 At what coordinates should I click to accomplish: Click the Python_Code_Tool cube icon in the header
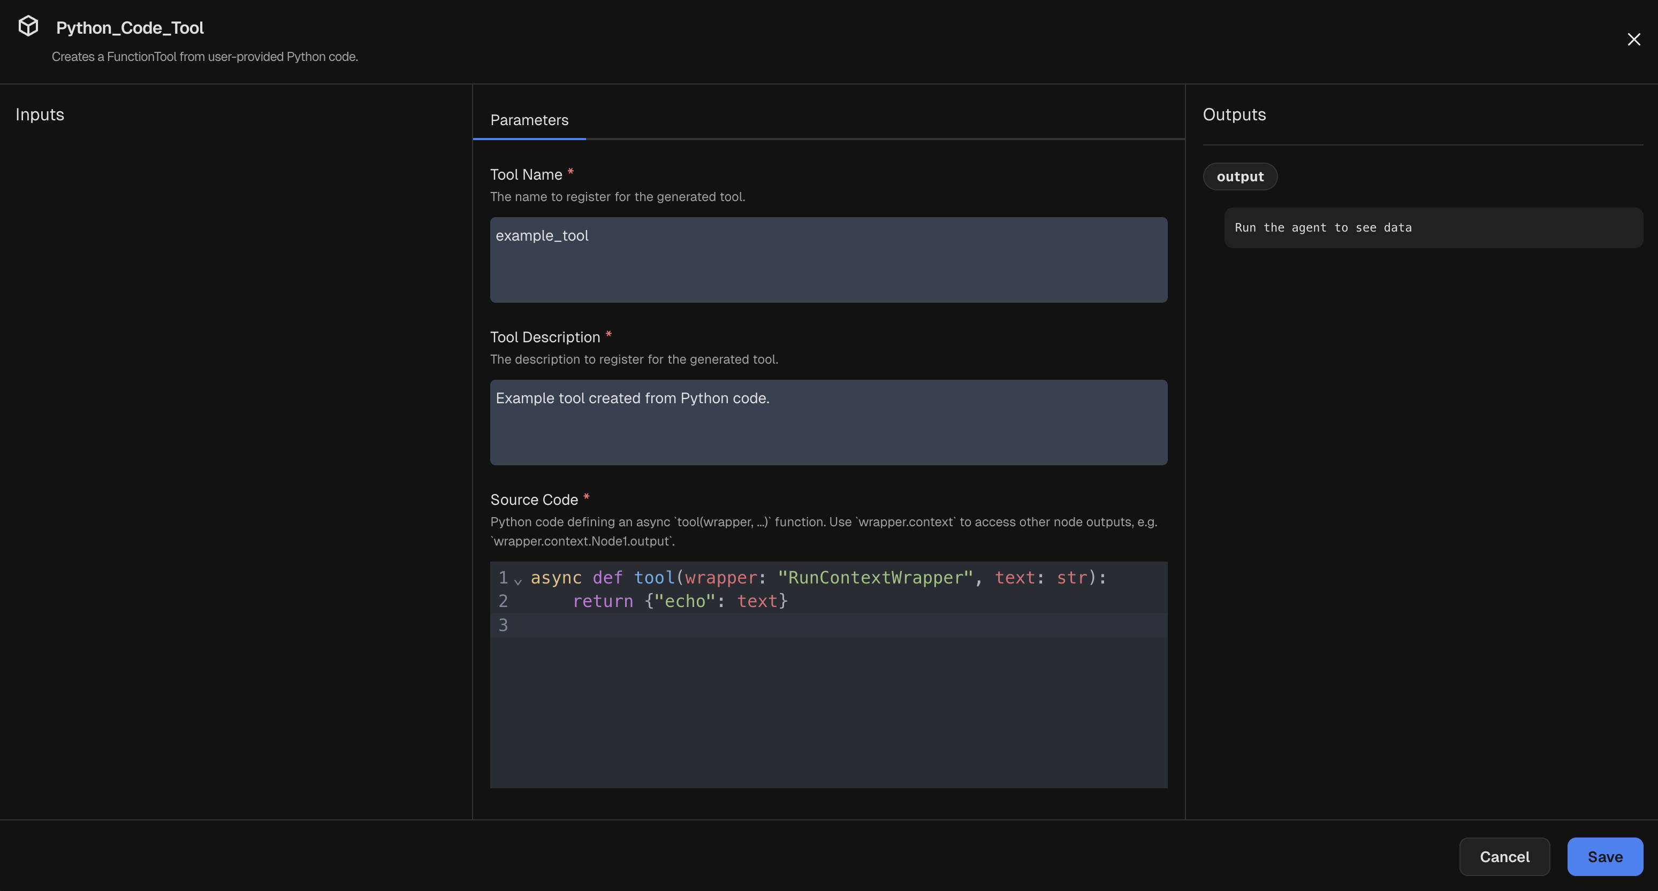(x=28, y=25)
